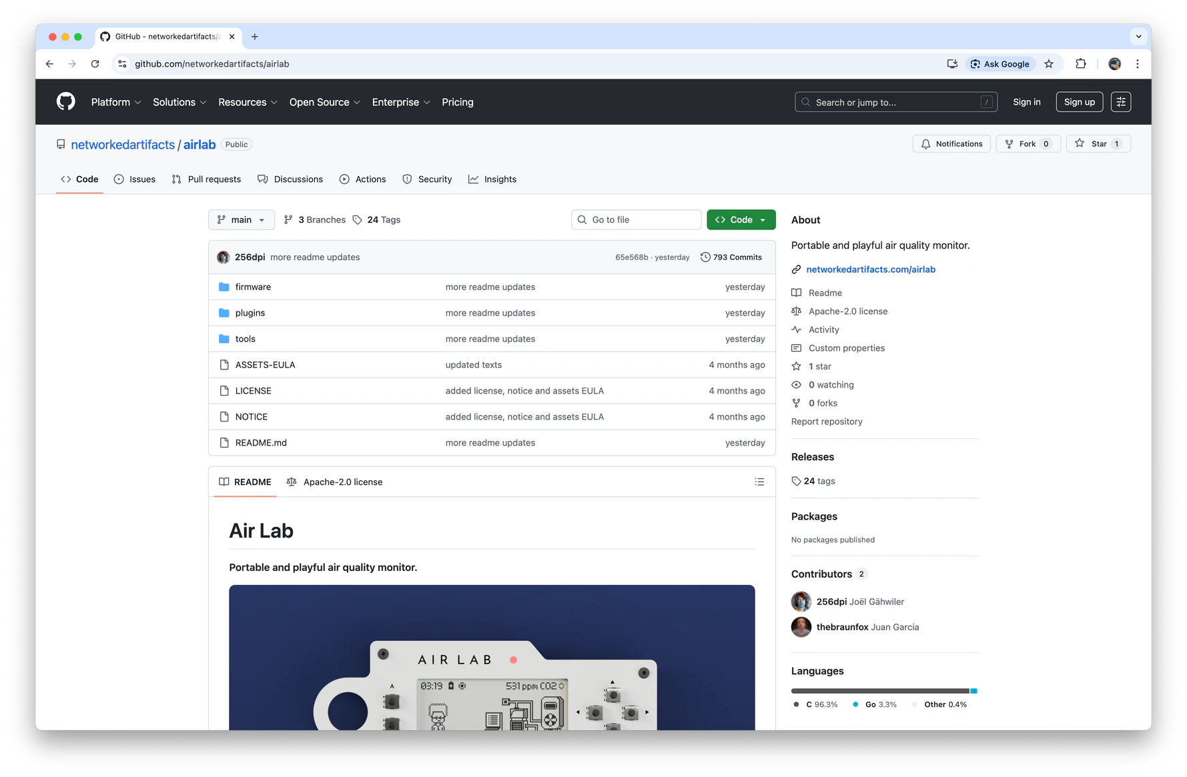Open the README.md file
The width and height of the screenshot is (1187, 777).
click(261, 443)
